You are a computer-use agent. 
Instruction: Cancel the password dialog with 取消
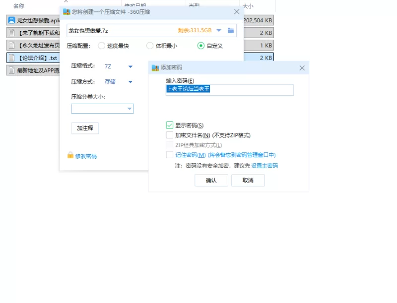pos(248,181)
